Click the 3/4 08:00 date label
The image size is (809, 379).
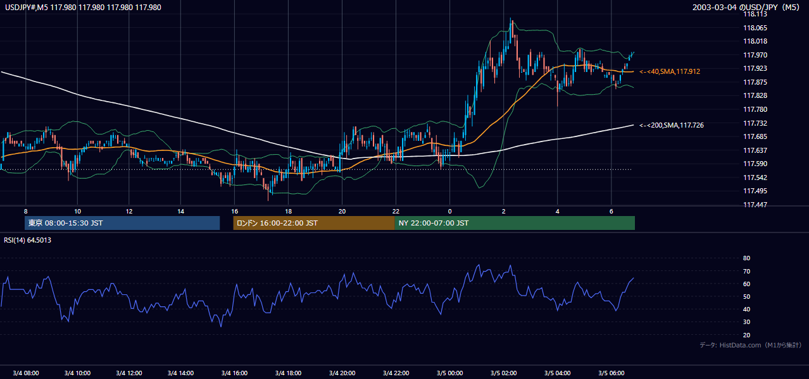coord(25,373)
